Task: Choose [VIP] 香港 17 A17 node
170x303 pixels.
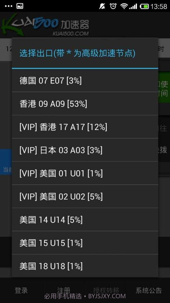Action: 85,127
